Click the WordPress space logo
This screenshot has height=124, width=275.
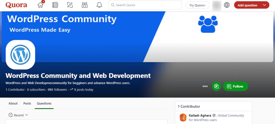20,55
